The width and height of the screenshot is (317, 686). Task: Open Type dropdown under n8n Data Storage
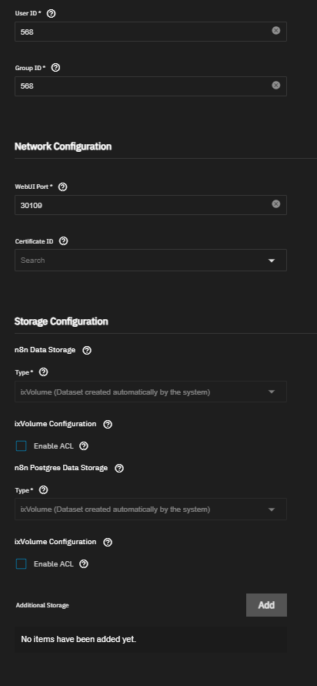tap(151, 392)
